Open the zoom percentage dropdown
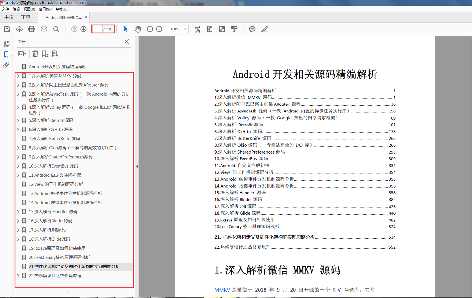Viewport: 472px width, 298px height. [x=185, y=29]
